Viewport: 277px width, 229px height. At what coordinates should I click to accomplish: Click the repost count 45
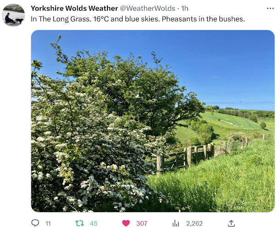(x=93, y=224)
